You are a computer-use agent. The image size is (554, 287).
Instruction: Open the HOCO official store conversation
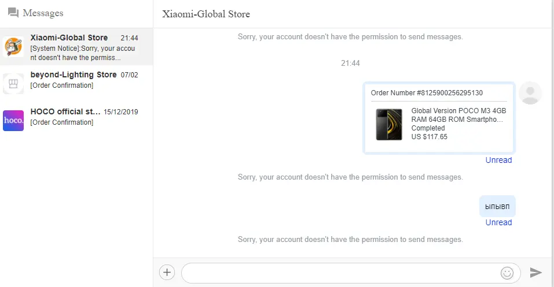(76, 121)
